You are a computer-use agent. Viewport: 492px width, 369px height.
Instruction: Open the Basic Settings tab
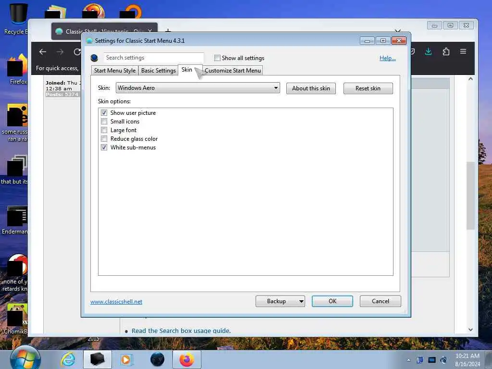[x=159, y=71]
